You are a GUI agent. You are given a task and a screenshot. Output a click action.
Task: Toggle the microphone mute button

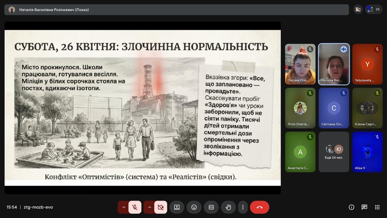point(135,207)
